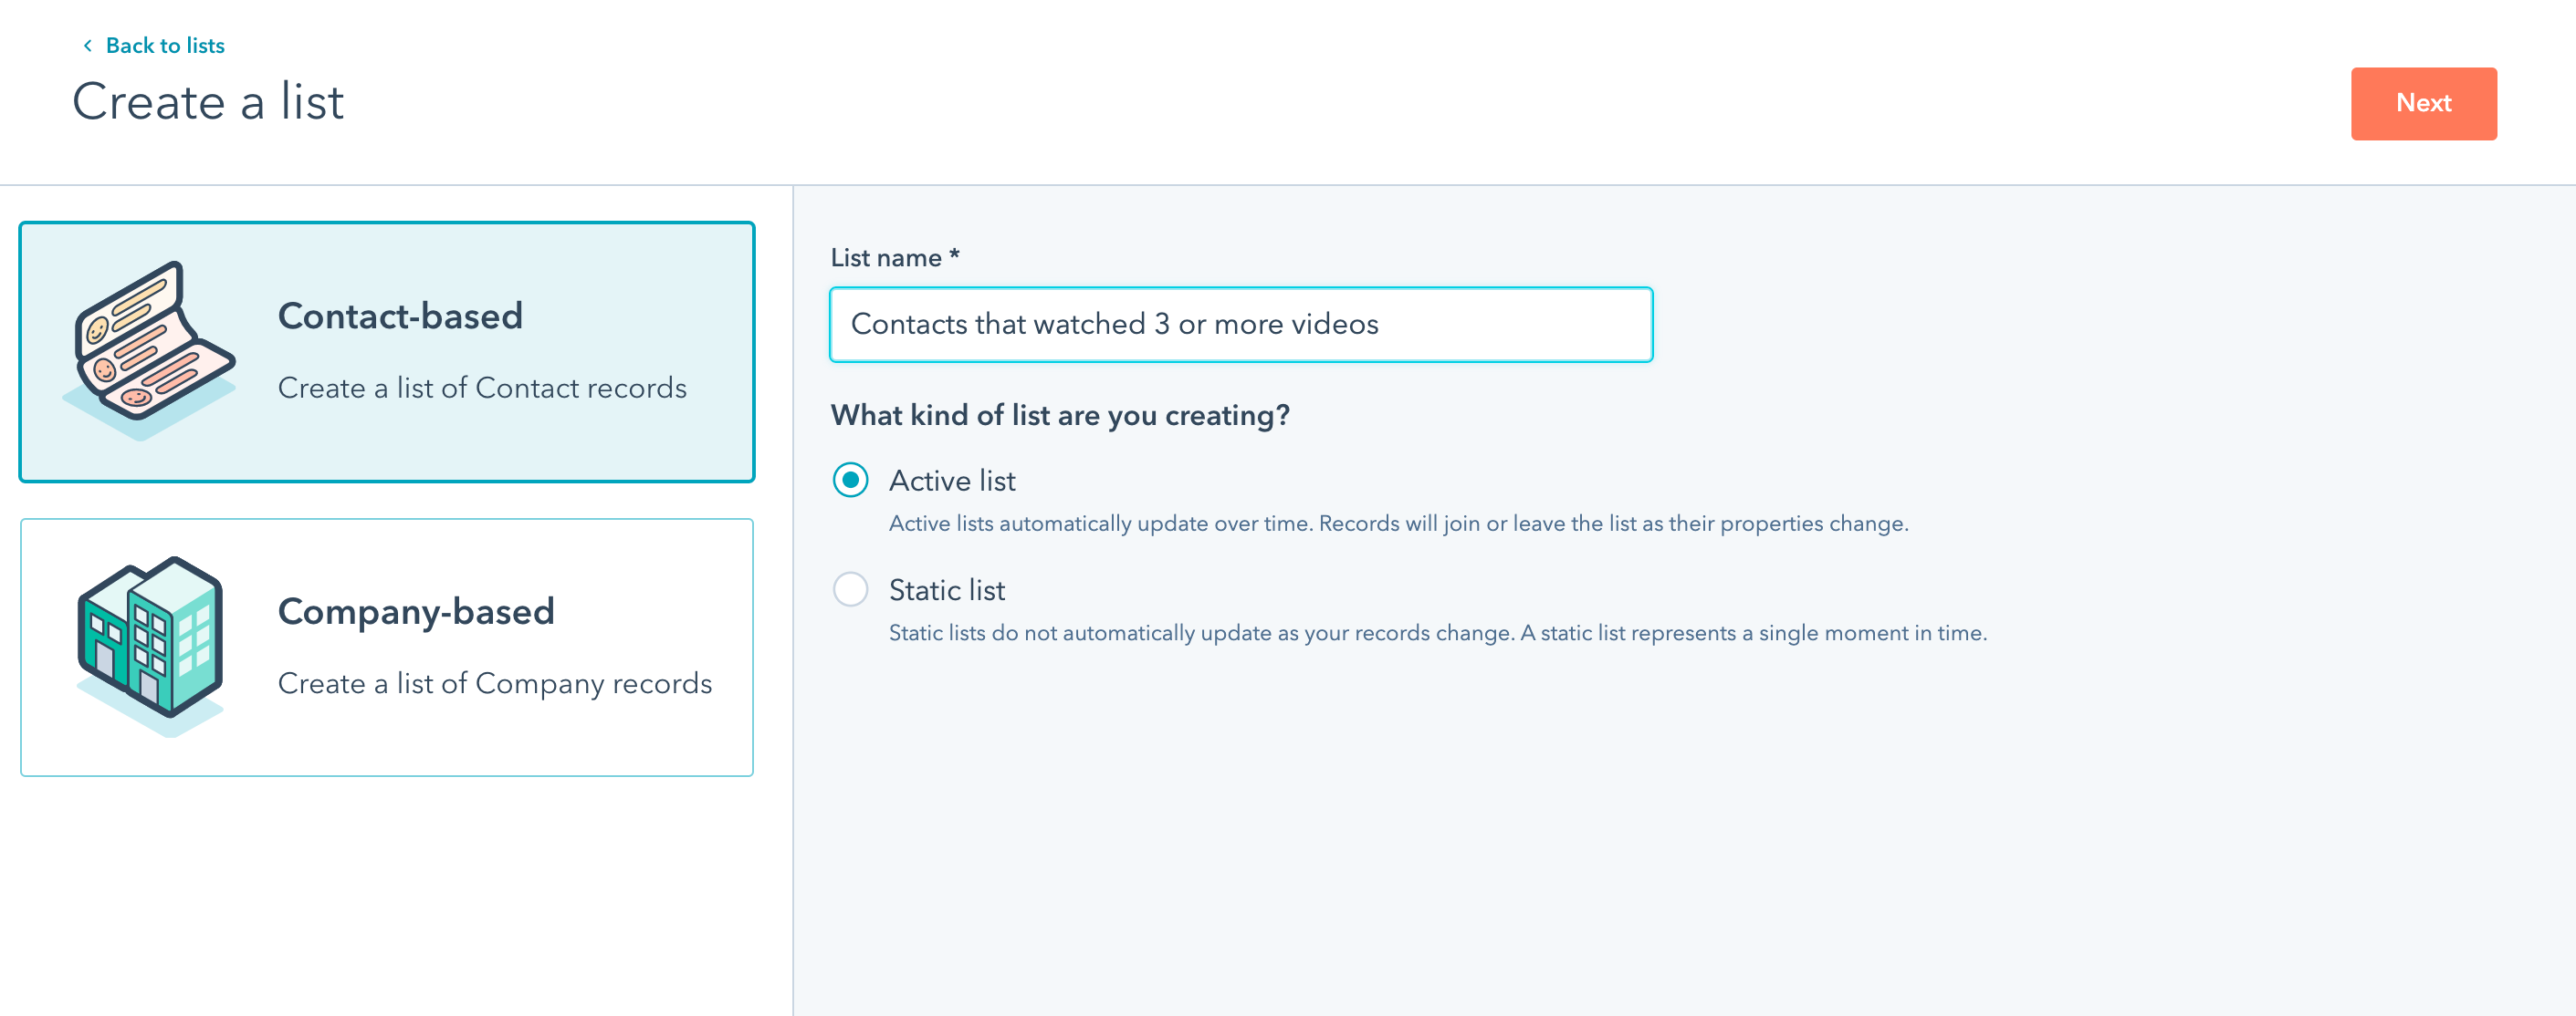Click the Active lists description text
The height and width of the screenshot is (1016, 2576).
[1398, 524]
